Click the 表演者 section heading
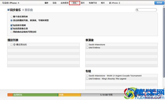This screenshot has width=165, height=100. 89,40
